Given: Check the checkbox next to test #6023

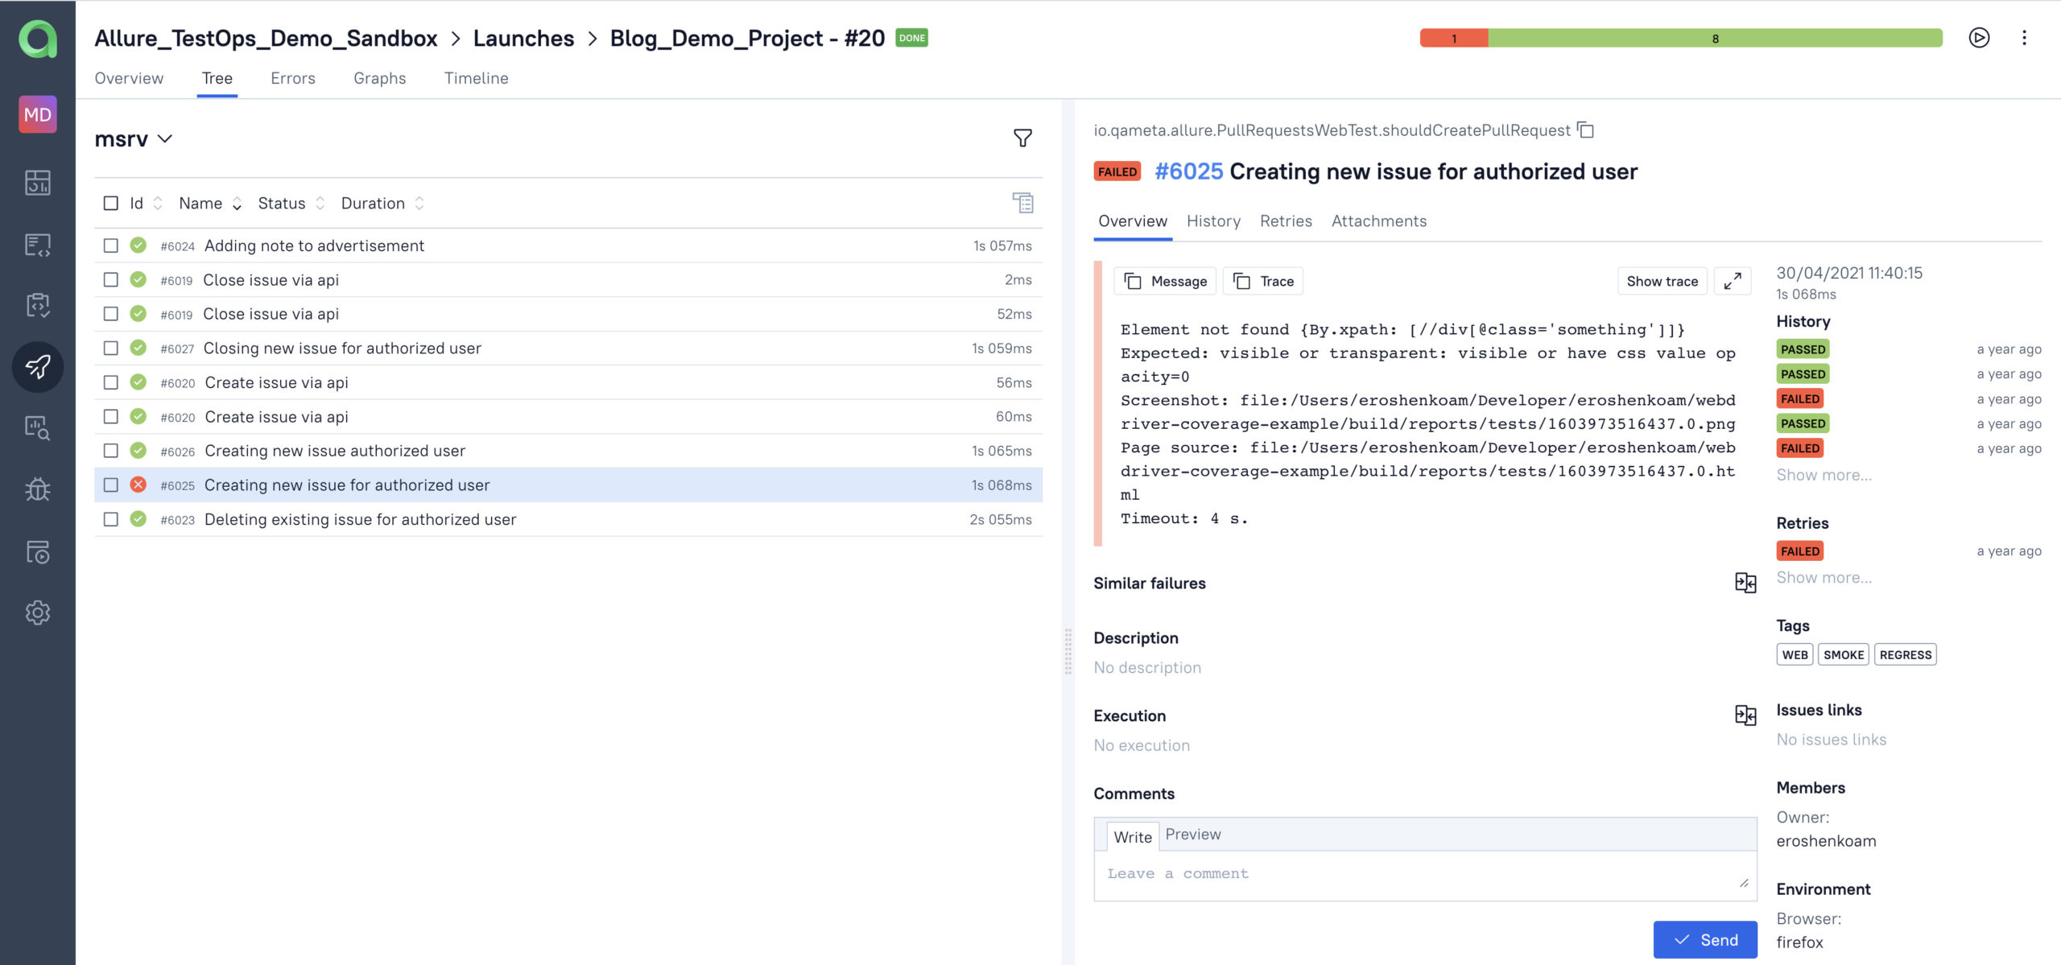Looking at the screenshot, I should 110,519.
